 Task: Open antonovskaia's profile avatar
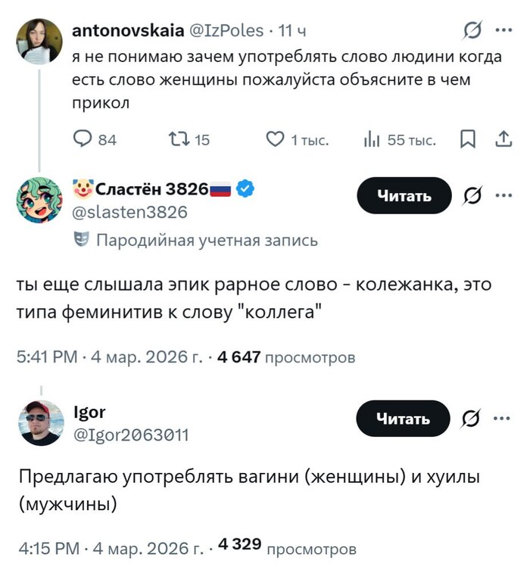tap(39, 42)
